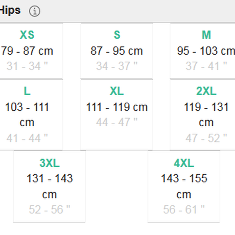Click the 79 - 87 cm measurement
This screenshot has width=235, height=235.
(27, 51)
